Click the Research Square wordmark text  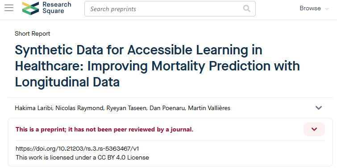tap(57, 8)
